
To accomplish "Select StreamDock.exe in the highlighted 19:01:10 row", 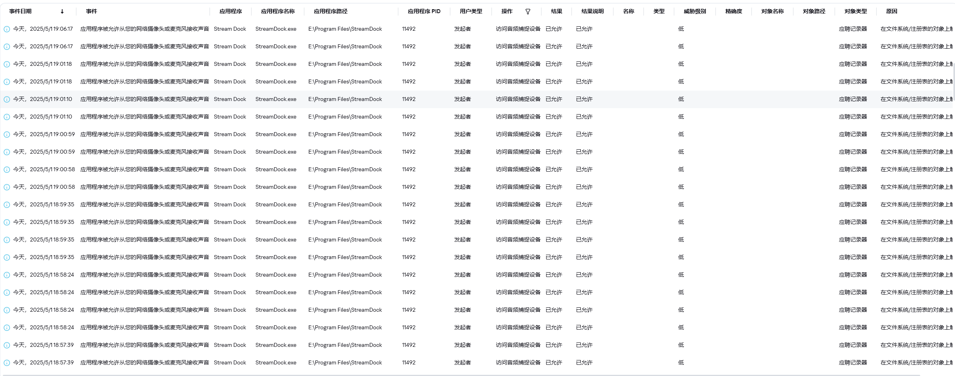I will tap(276, 99).
